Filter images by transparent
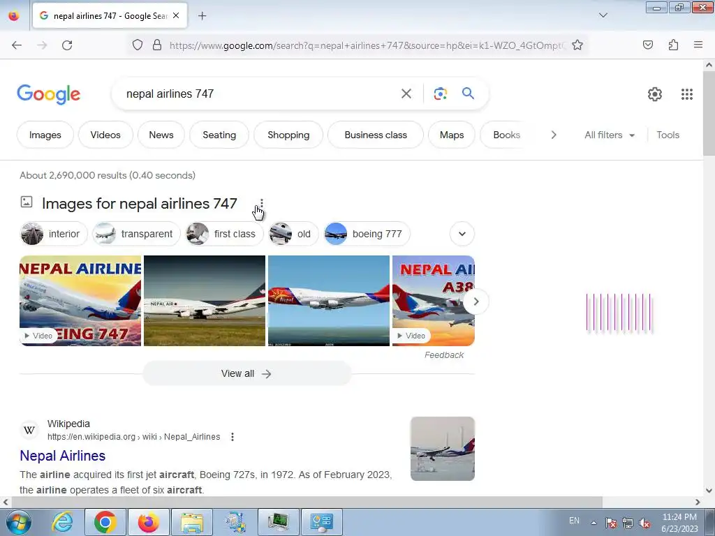Screen dimensions: 715x536 (x=136, y=234)
